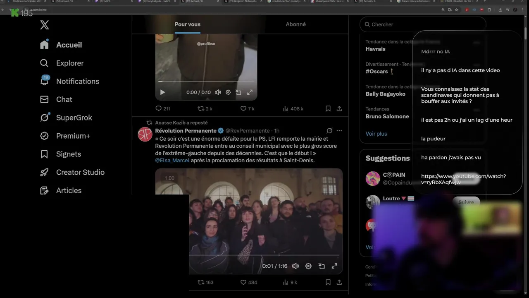Screen dimensions: 529x298
Task: Open Révolution Permanente profile avatar
Action: [x=145, y=135]
